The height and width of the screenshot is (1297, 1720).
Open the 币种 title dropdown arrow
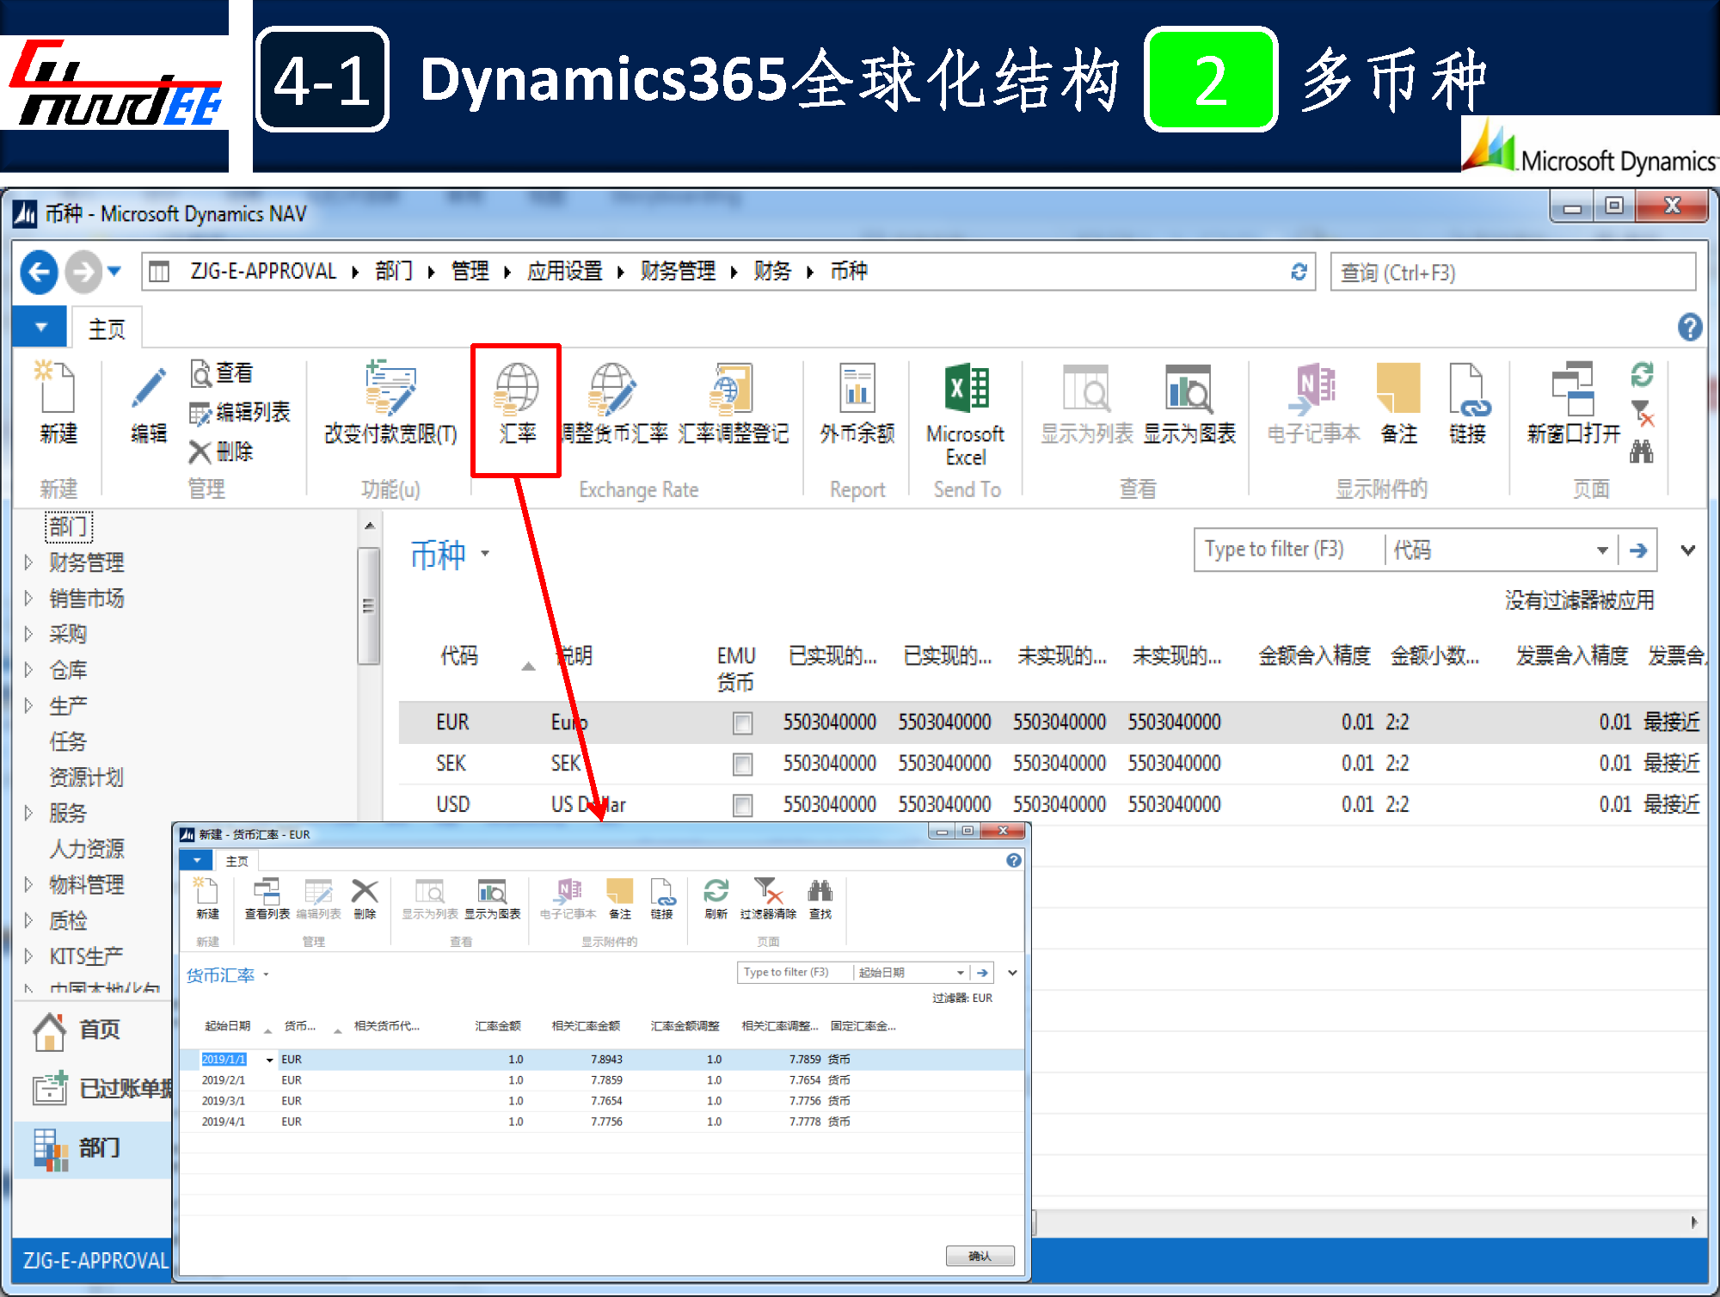click(485, 554)
